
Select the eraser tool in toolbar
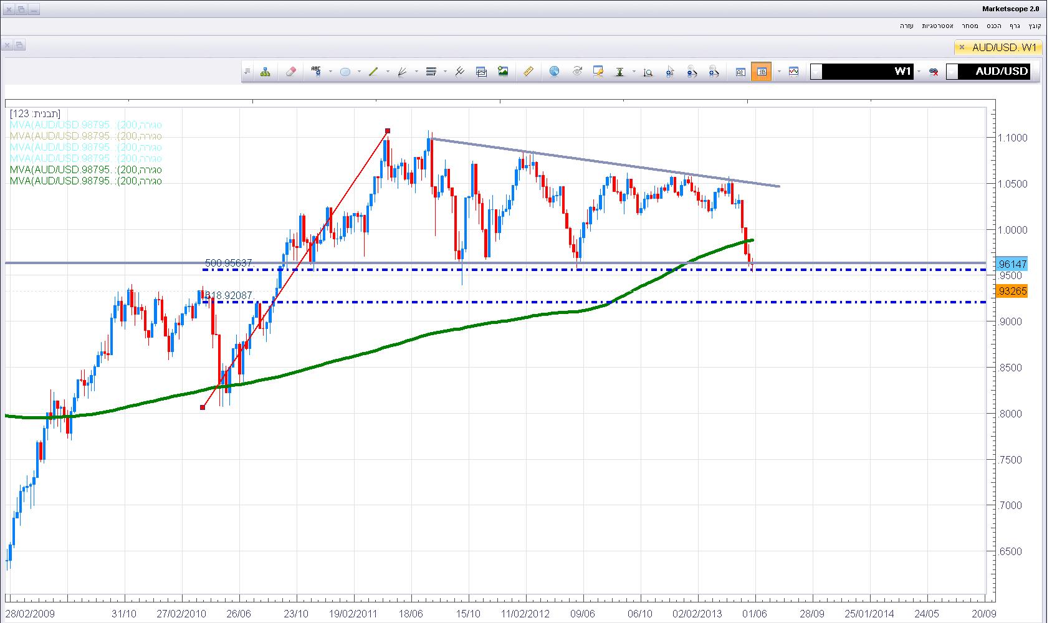pyautogui.click(x=290, y=72)
